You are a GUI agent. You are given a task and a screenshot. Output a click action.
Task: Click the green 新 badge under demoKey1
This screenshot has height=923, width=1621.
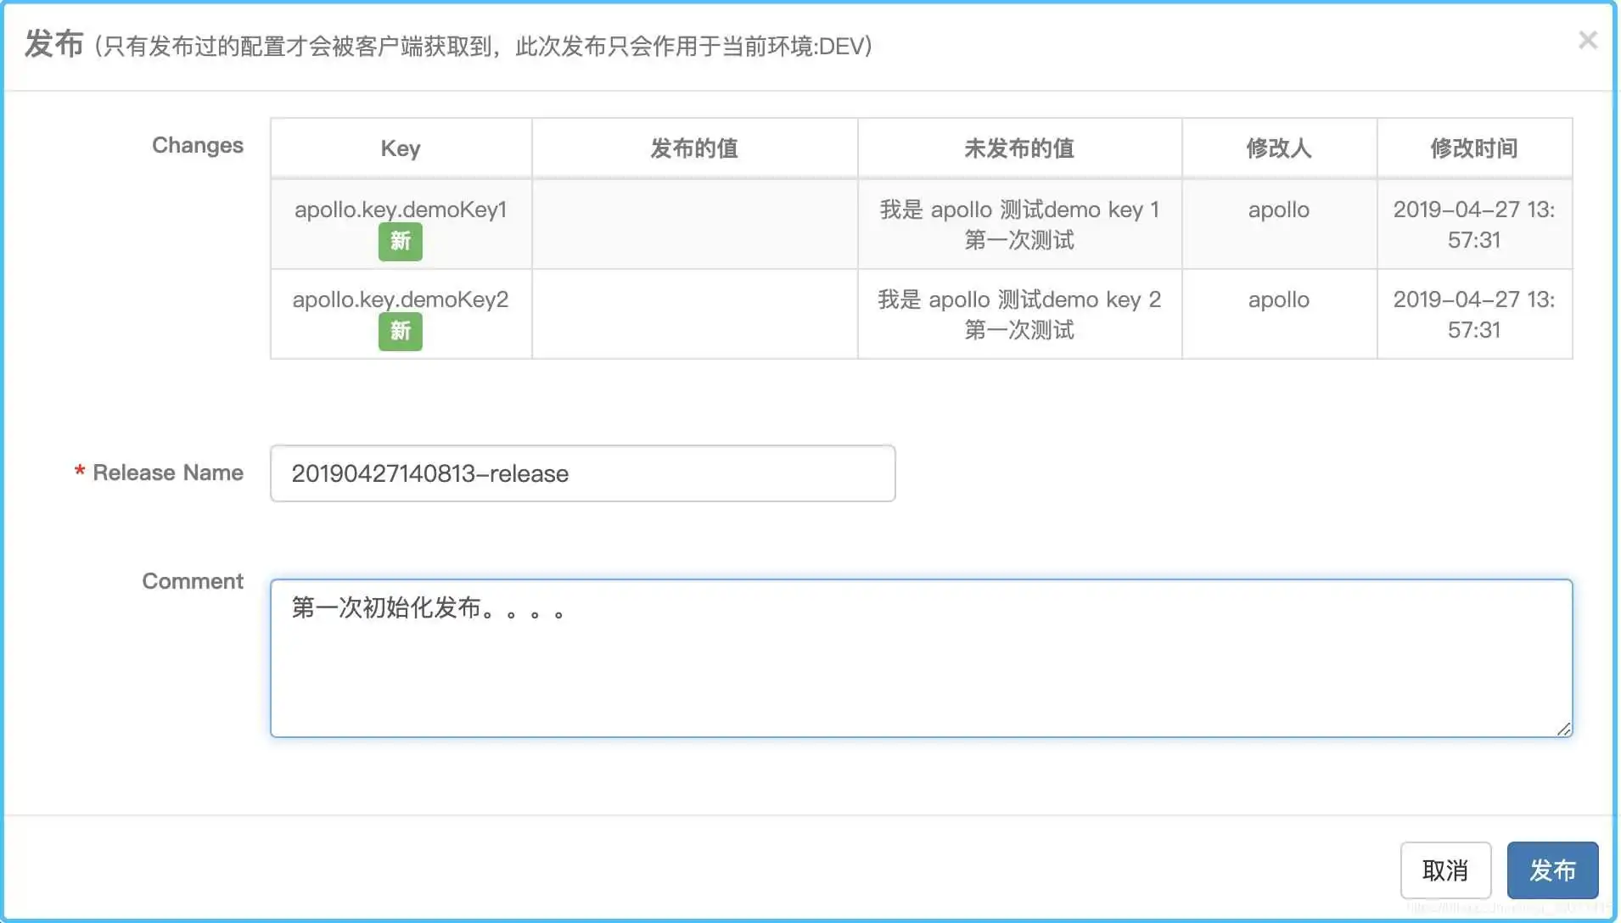(400, 242)
